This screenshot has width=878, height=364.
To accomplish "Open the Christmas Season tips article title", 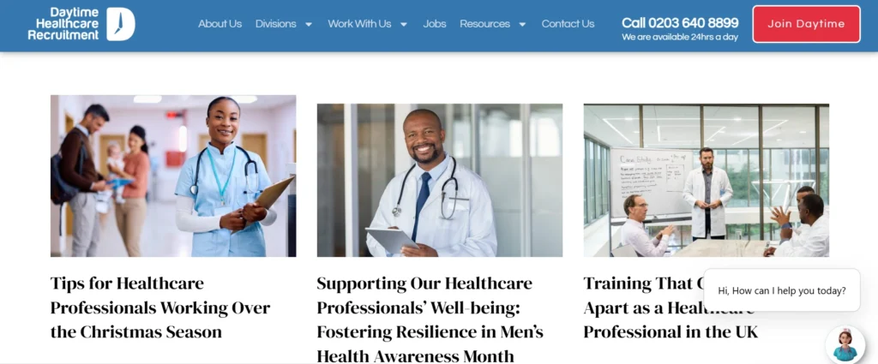I will click(x=160, y=307).
